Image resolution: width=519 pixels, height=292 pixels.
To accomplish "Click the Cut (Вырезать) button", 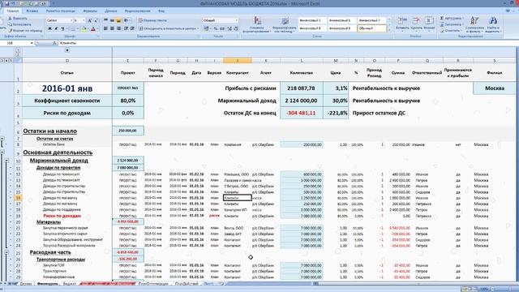I will pos(18,19).
